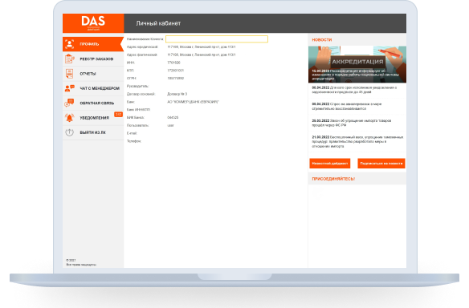The image size is (469, 308).
Task: Click Подписаться на новости button
Action: click(381, 164)
